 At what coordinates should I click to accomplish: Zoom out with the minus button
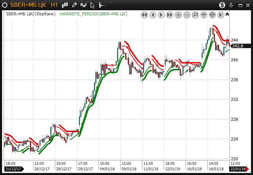click(x=187, y=15)
